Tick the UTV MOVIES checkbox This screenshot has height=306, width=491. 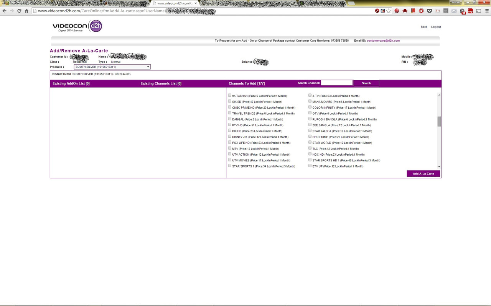230,160
